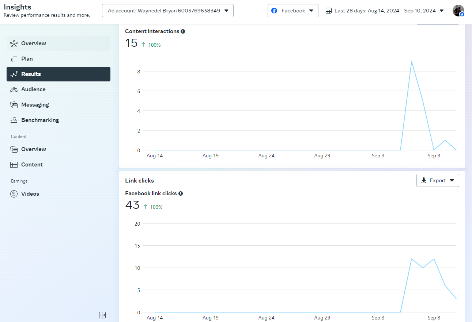Click the Content interactions chart peak
This screenshot has width=472, height=322.
412,61
